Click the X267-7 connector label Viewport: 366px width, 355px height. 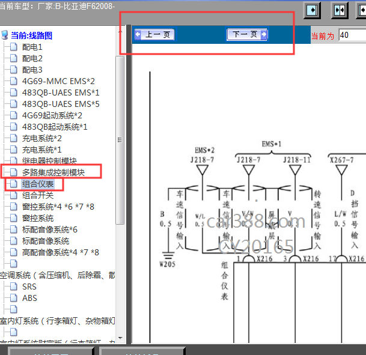(341, 160)
